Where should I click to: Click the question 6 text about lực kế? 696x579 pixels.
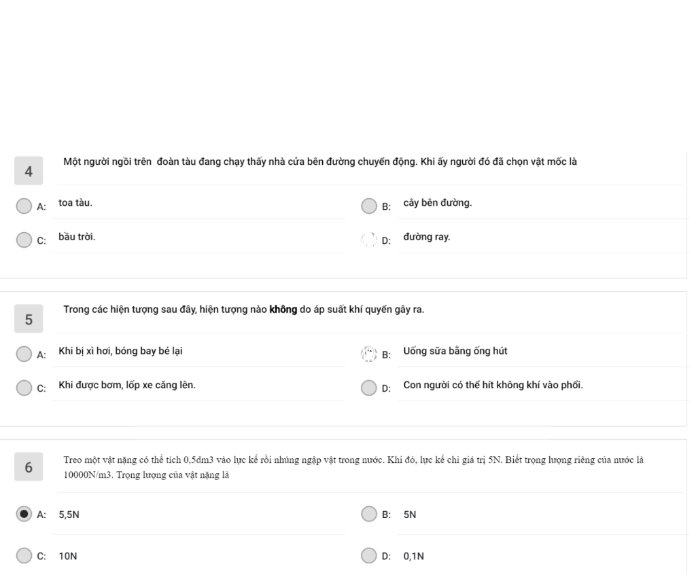[x=353, y=467]
